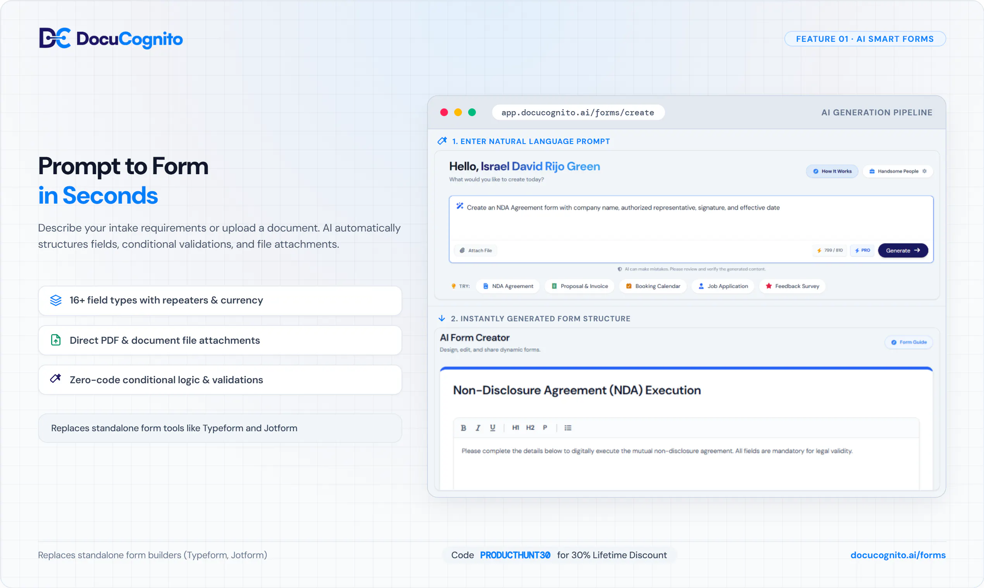Click the AI GENERATION PIPELINE label
984x588 pixels.
877,113
